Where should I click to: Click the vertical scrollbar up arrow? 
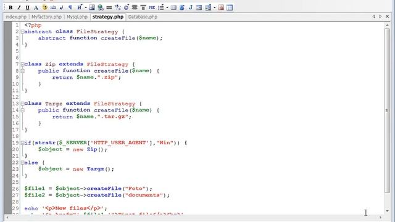(387, 25)
